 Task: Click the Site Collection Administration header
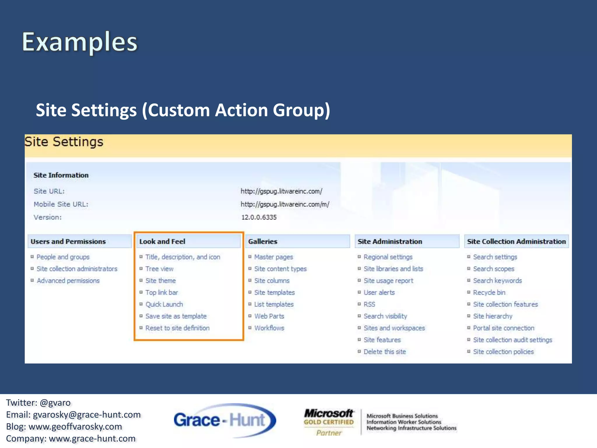[516, 242]
